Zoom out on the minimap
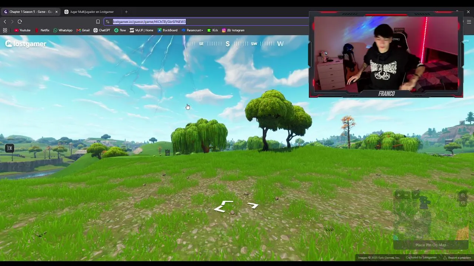474x266 pixels. point(463,203)
